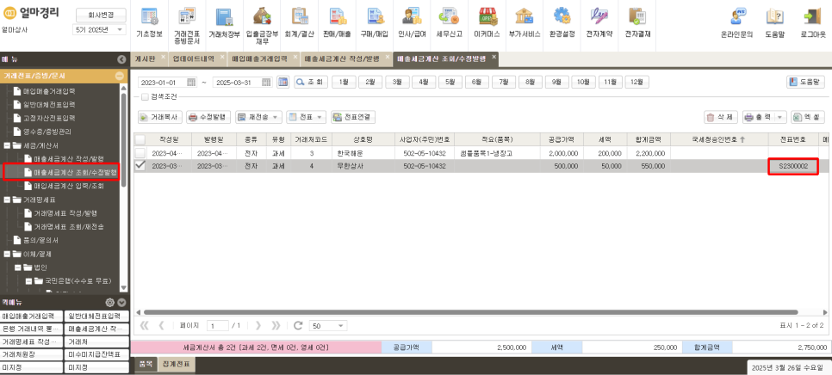Click the 전표번호 cell S2300002

pos(793,166)
